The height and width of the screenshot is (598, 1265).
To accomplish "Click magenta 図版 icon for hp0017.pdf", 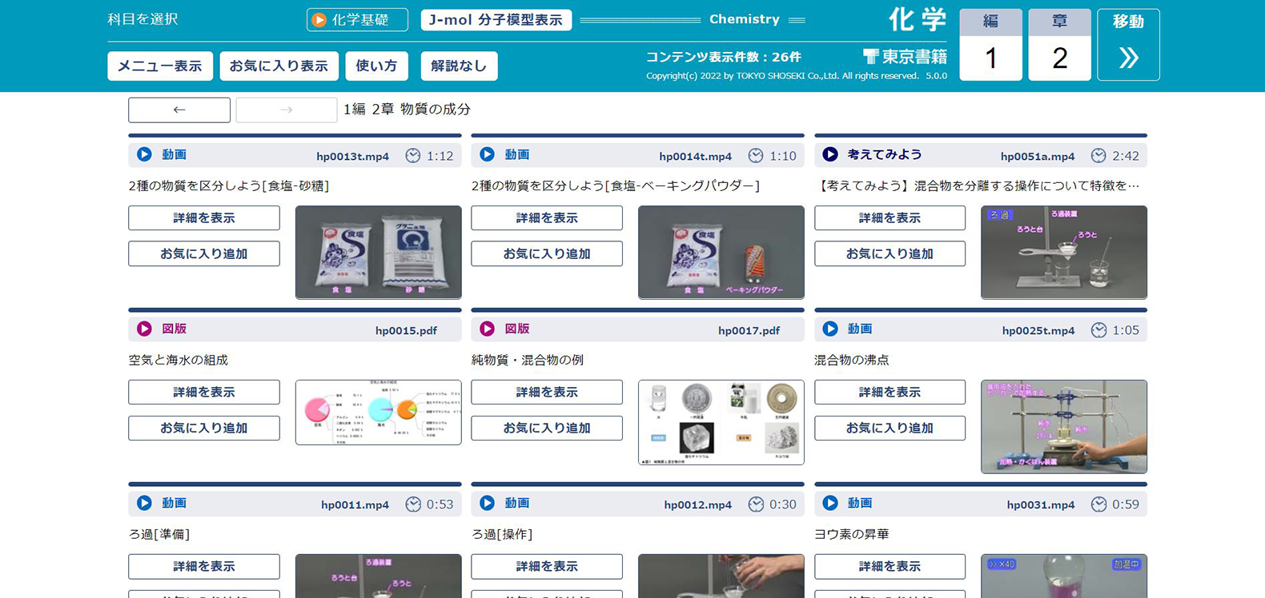I will pyautogui.click(x=487, y=329).
